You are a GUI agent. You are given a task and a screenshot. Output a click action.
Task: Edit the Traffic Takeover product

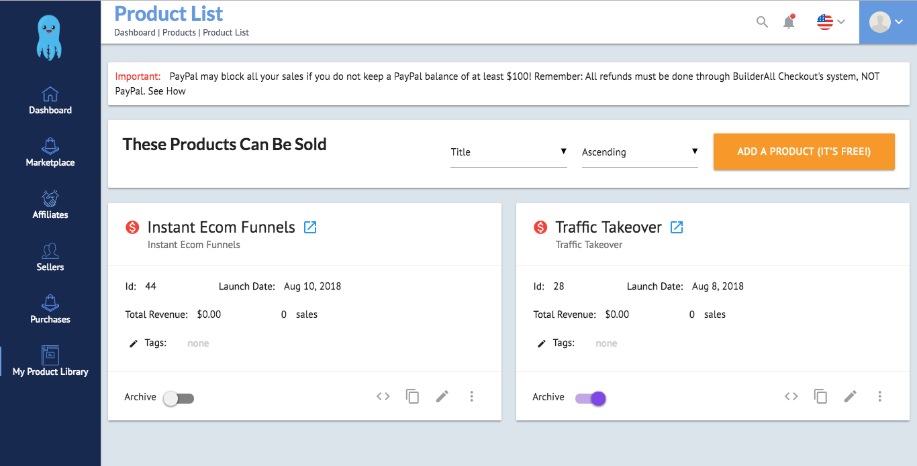(850, 396)
